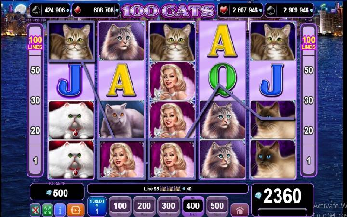Click the home lobby icon
The width and height of the screenshot is (347, 217).
[240, 209]
